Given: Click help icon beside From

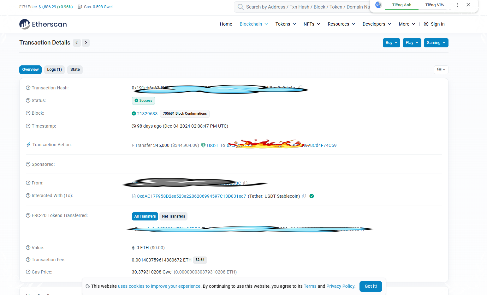Looking at the screenshot, I should point(28,183).
